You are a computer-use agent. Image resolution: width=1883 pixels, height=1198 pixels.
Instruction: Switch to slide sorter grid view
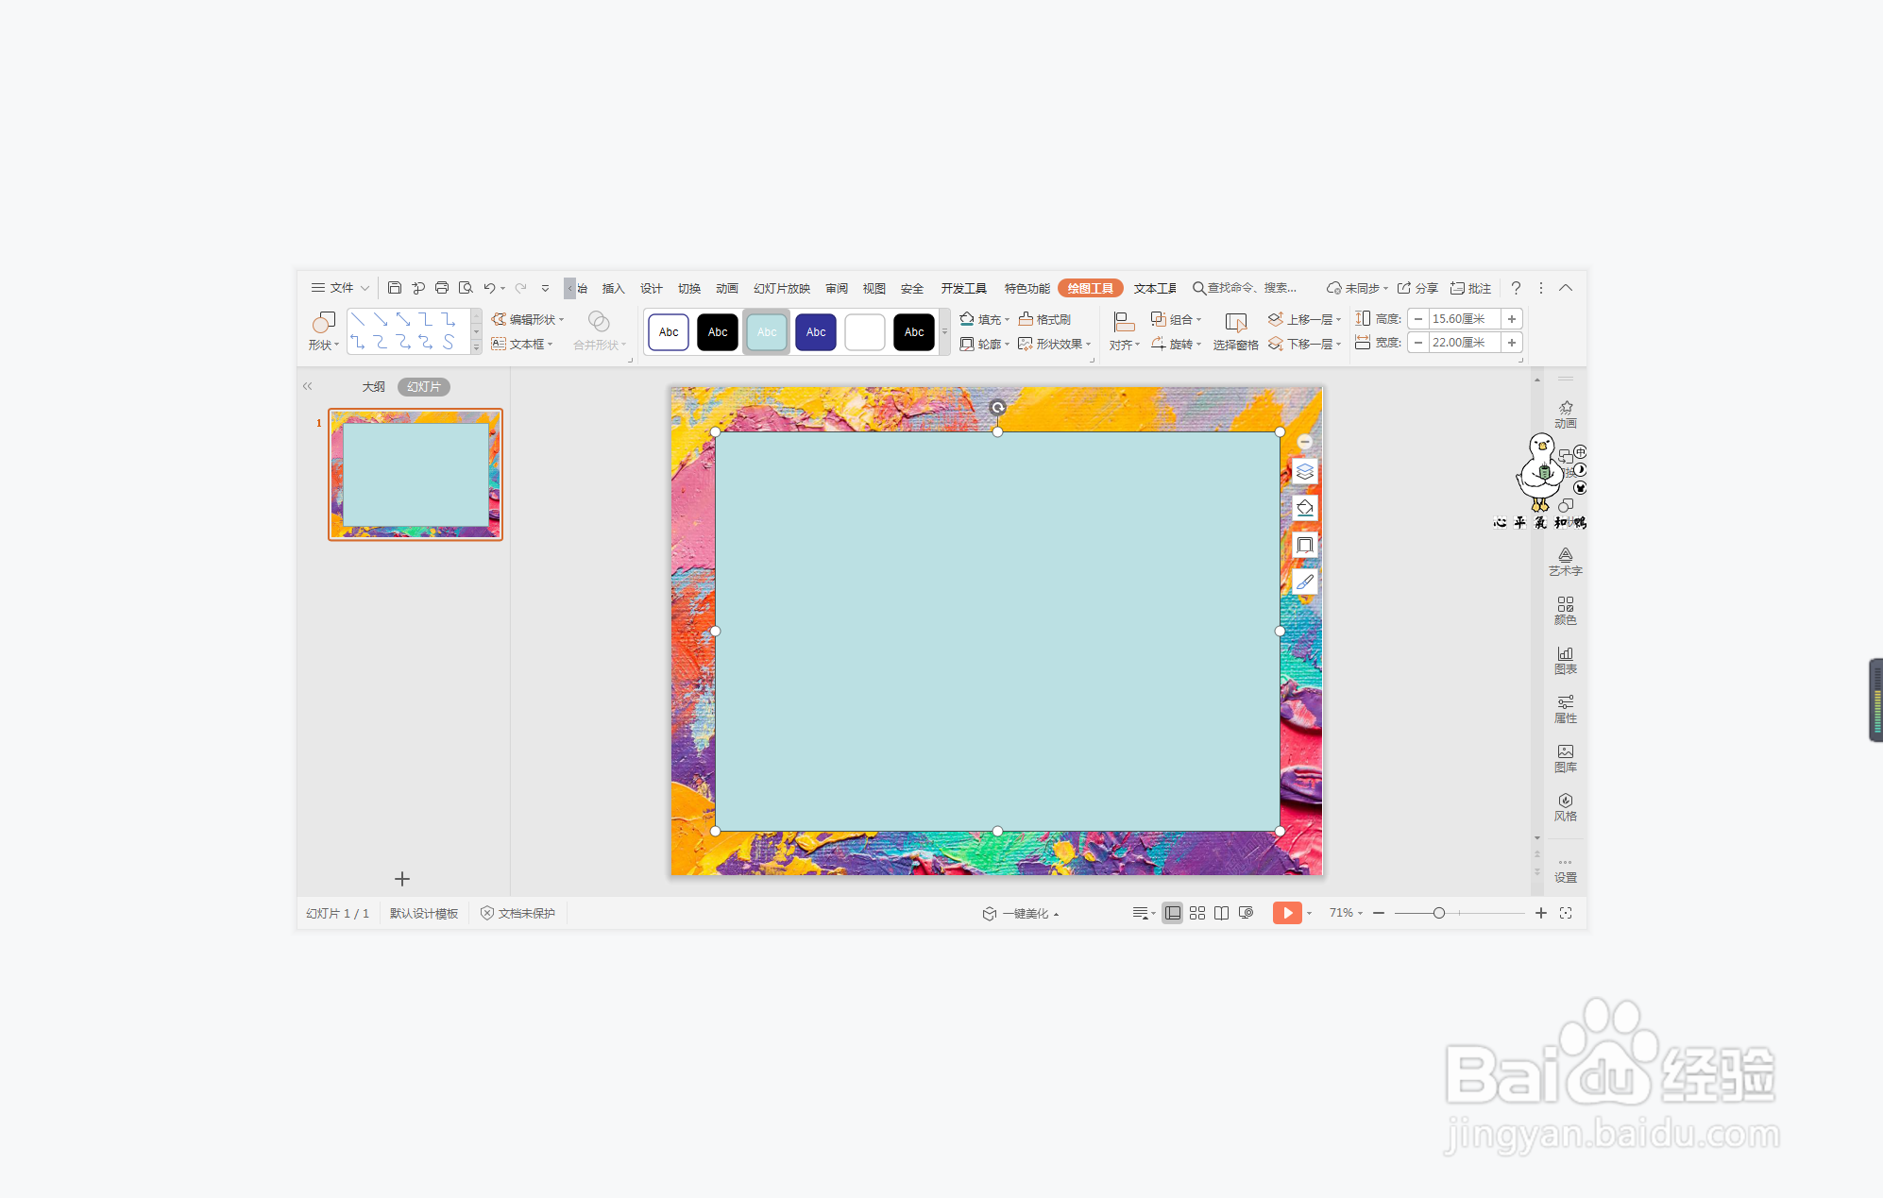click(x=1197, y=913)
